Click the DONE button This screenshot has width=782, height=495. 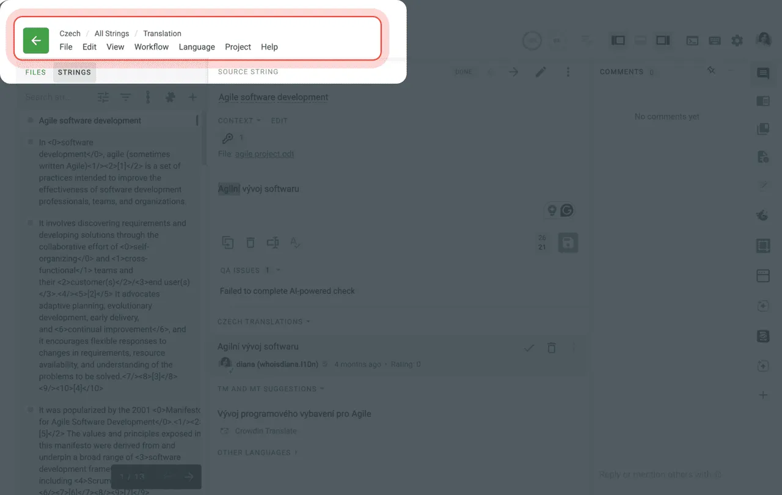pyautogui.click(x=463, y=71)
